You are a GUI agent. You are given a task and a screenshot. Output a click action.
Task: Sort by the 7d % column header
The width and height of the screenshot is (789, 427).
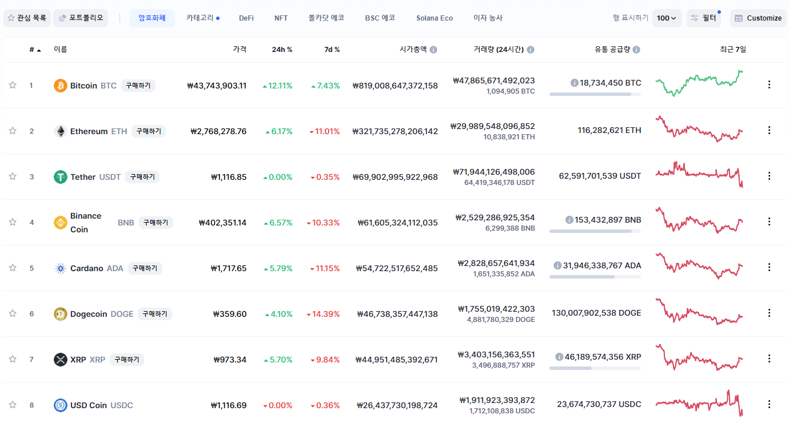(332, 50)
